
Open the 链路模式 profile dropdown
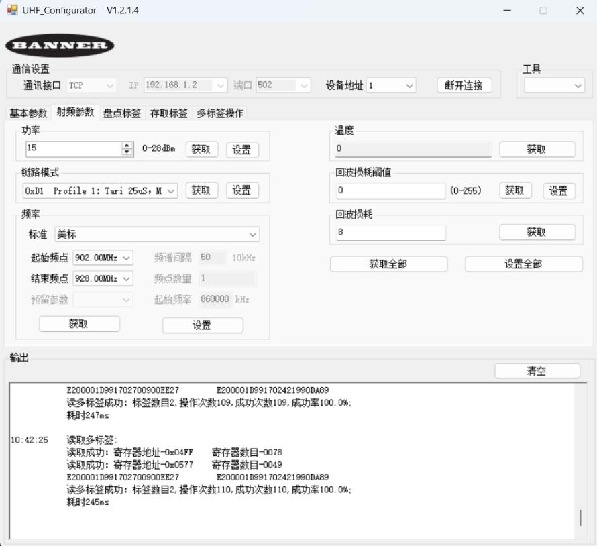click(x=100, y=190)
